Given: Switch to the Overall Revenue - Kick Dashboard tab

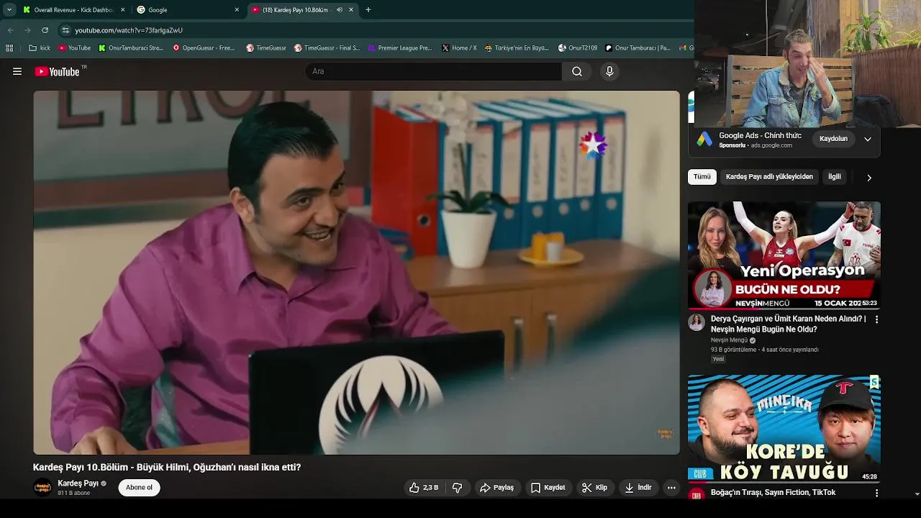Looking at the screenshot, I should tap(73, 10).
